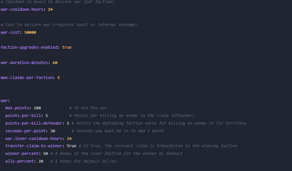Click the 'To win the war' comment
Screen dimensions: 292x171
pos(88,108)
